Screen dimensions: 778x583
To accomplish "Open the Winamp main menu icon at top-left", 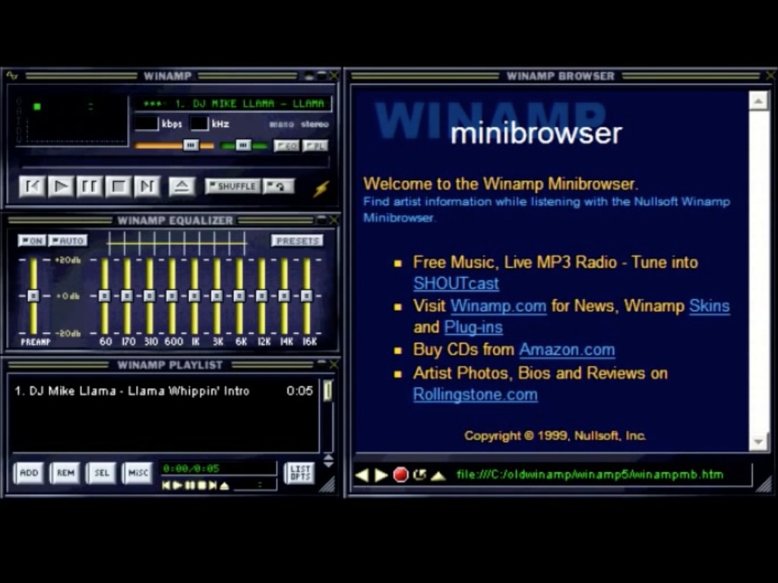I will point(12,75).
